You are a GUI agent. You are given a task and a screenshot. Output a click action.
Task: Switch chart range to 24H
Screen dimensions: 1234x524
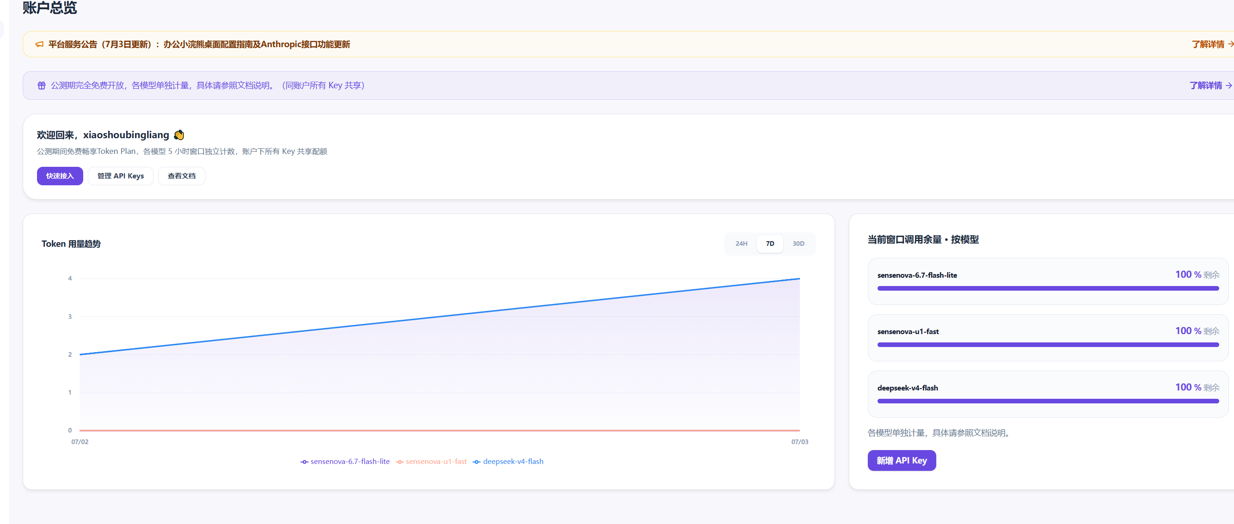point(741,244)
